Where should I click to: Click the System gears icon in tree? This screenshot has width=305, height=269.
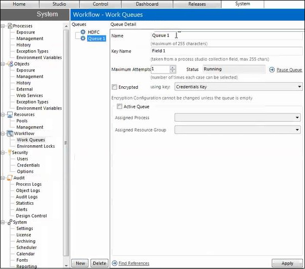tap(10, 222)
